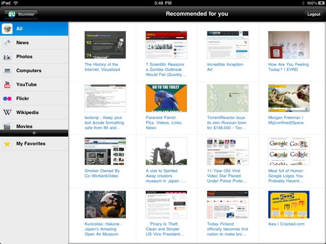Click the YouTube logo icon

[7, 84]
